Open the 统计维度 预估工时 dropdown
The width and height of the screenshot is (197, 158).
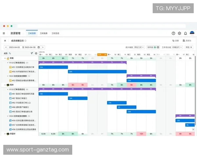click(x=139, y=47)
